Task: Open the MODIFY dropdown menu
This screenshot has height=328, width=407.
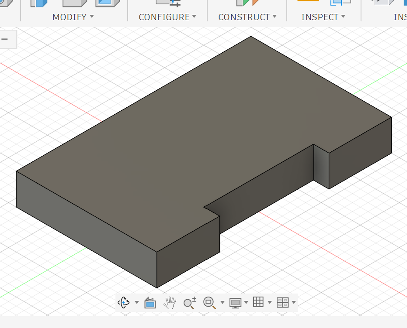Action: pyautogui.click(x=73, y=17)
